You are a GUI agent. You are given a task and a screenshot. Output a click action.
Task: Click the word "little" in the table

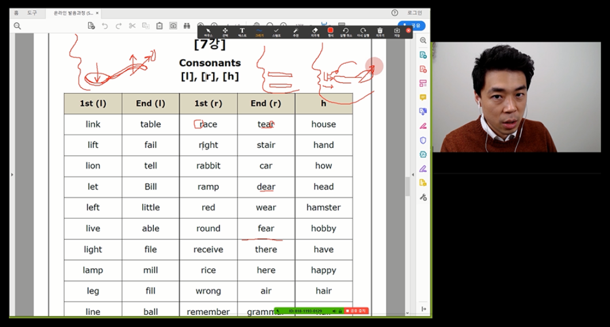tap(150, 207)
